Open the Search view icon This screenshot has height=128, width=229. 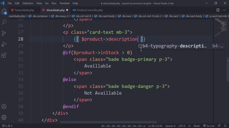coord(4,22)
